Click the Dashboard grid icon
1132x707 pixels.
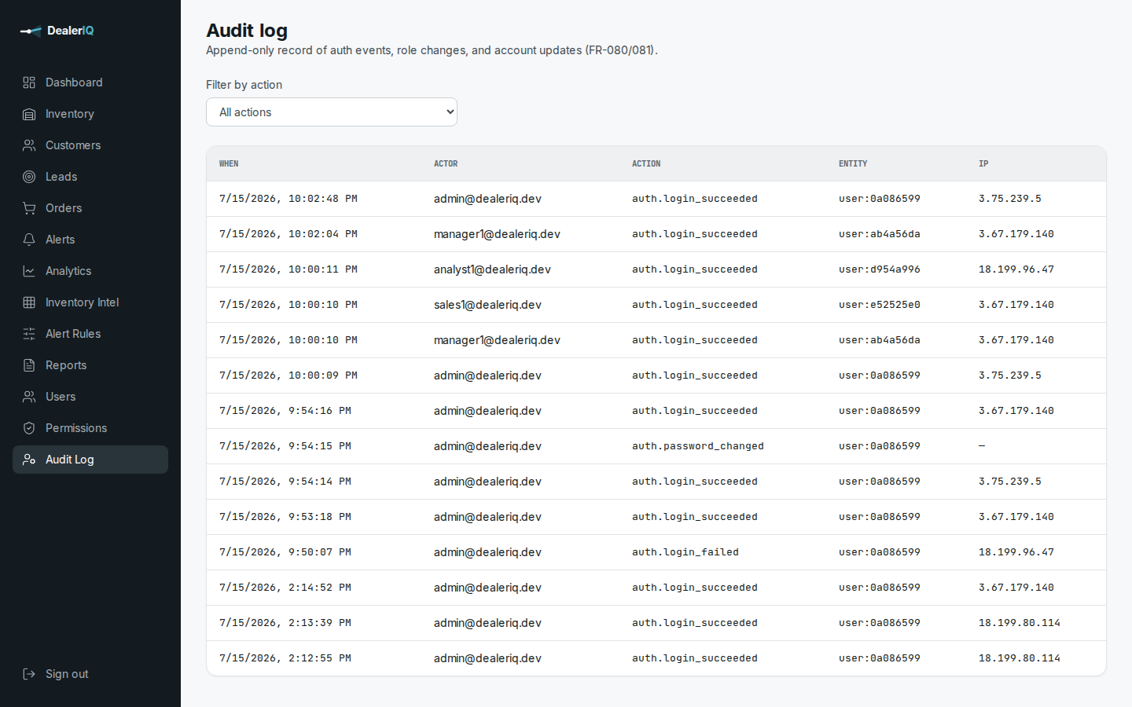(x=29, y=82)
